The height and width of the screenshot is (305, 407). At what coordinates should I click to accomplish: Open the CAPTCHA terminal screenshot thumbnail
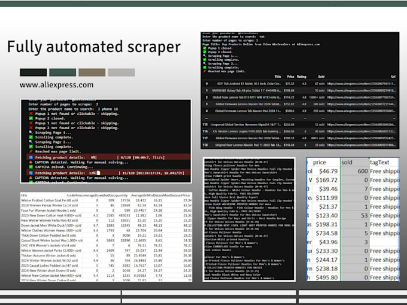click(x=106, y=141)
